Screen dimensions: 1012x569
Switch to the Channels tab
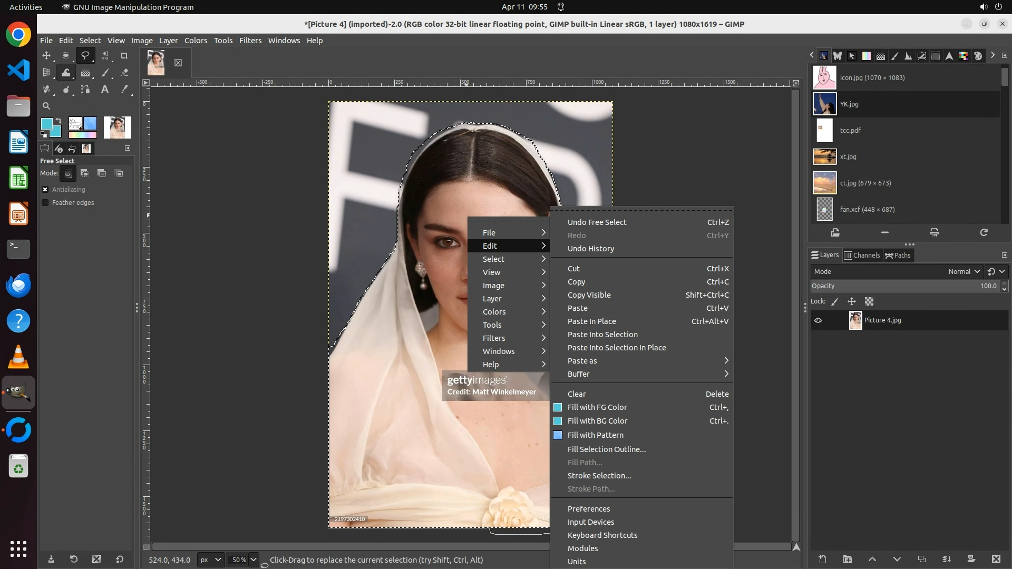tap(862, 255)
